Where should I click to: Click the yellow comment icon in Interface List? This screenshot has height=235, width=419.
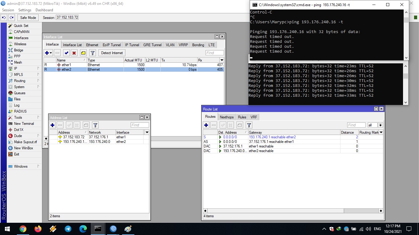(x=83, y=53)
